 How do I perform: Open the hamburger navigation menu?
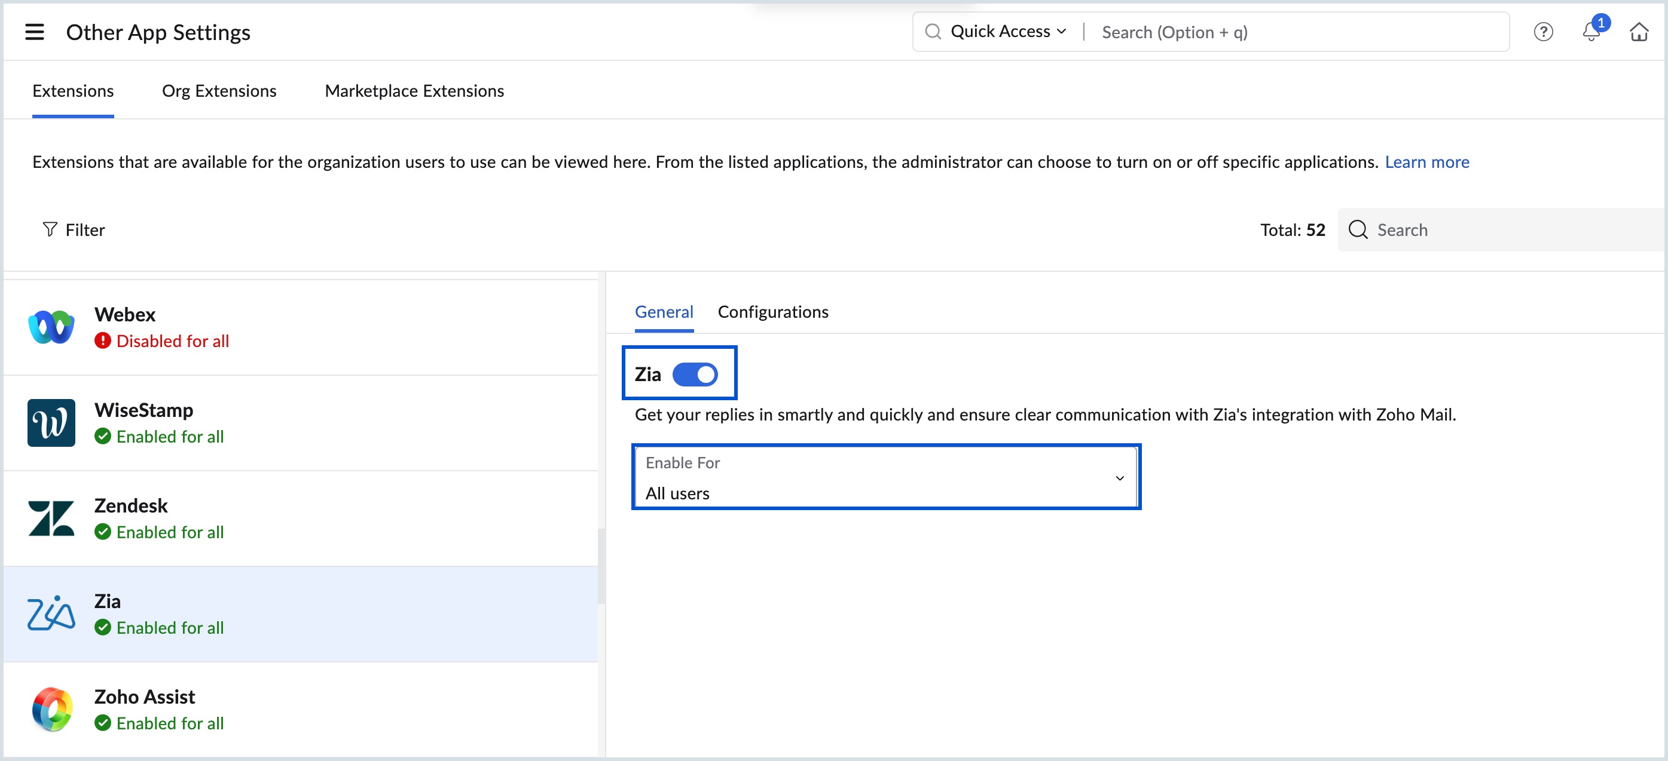[34, 32]
